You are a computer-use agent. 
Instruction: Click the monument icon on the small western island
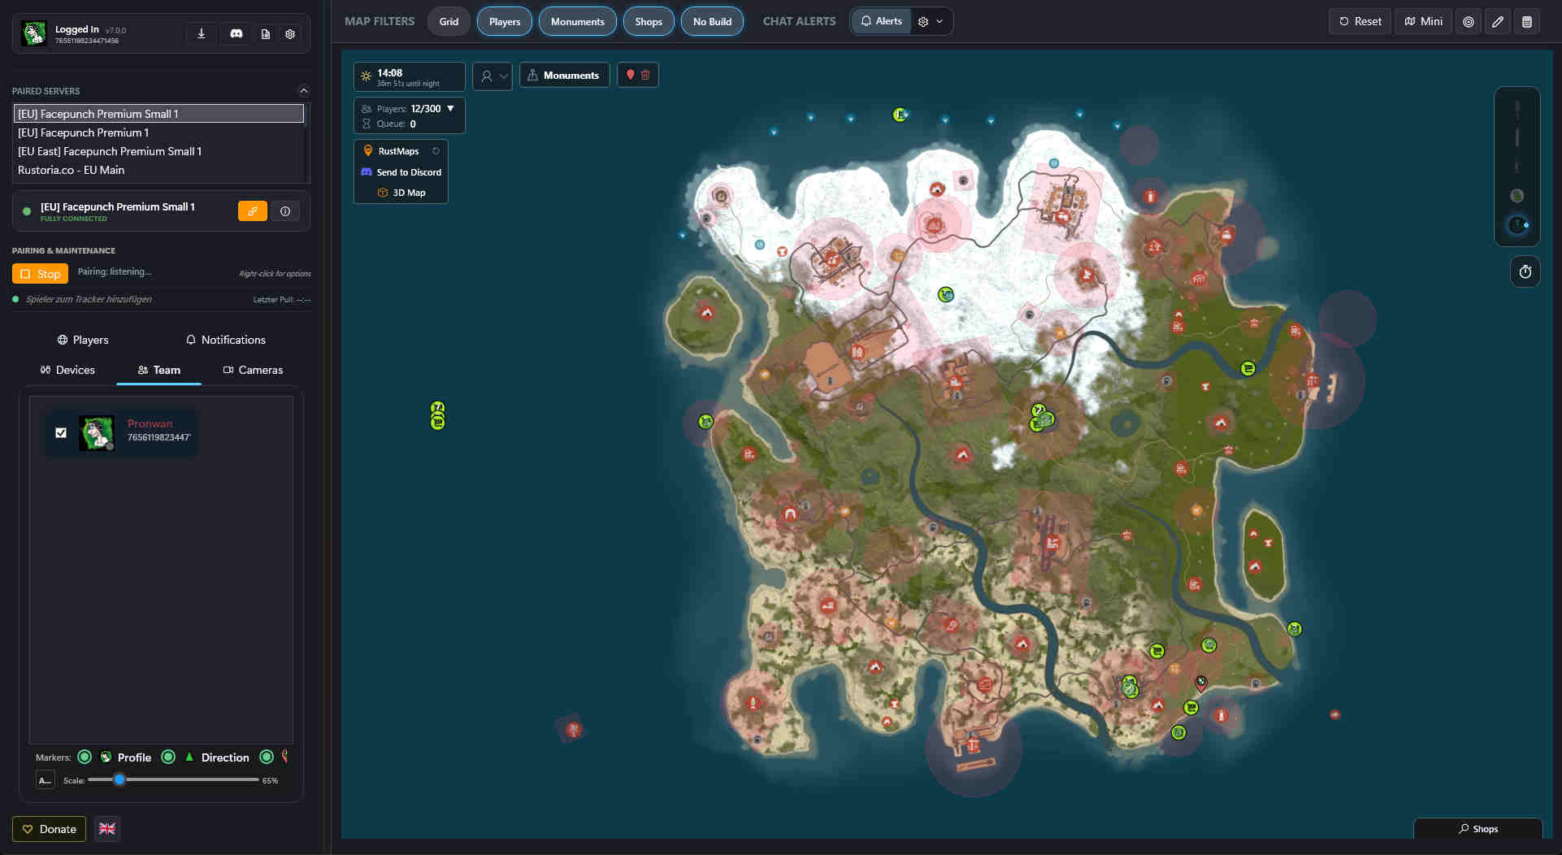tap(706, 312)
